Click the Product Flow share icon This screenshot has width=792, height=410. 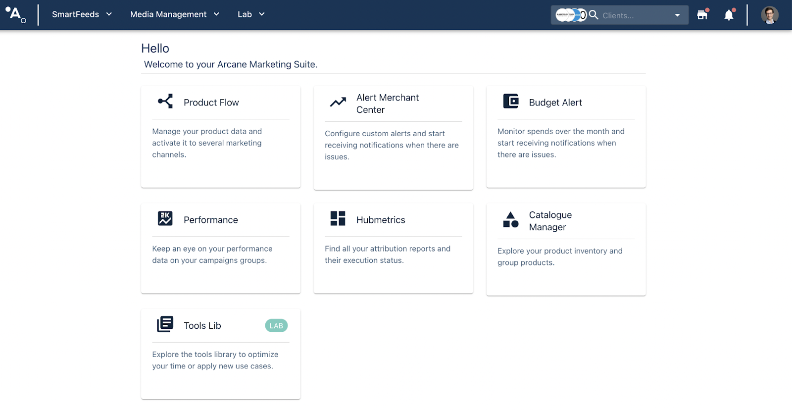165,101
